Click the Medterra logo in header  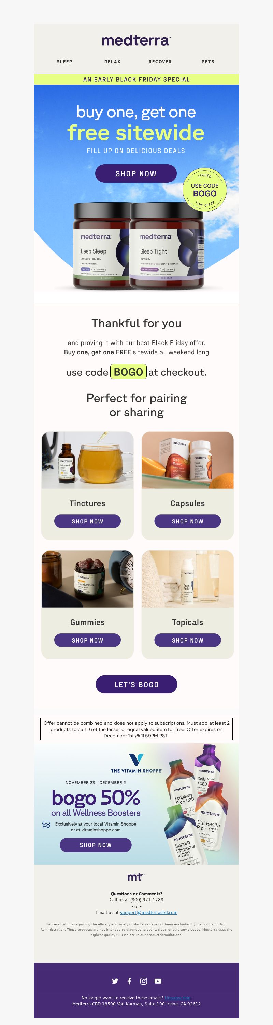tap(136, 40)
